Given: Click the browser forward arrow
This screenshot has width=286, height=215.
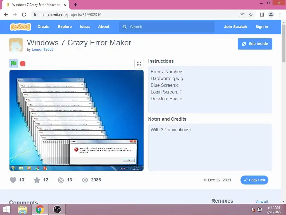Looking at the screenshot, I should (15, 15).
